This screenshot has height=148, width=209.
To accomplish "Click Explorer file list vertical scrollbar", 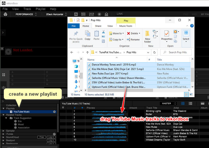I will (192, 75).
